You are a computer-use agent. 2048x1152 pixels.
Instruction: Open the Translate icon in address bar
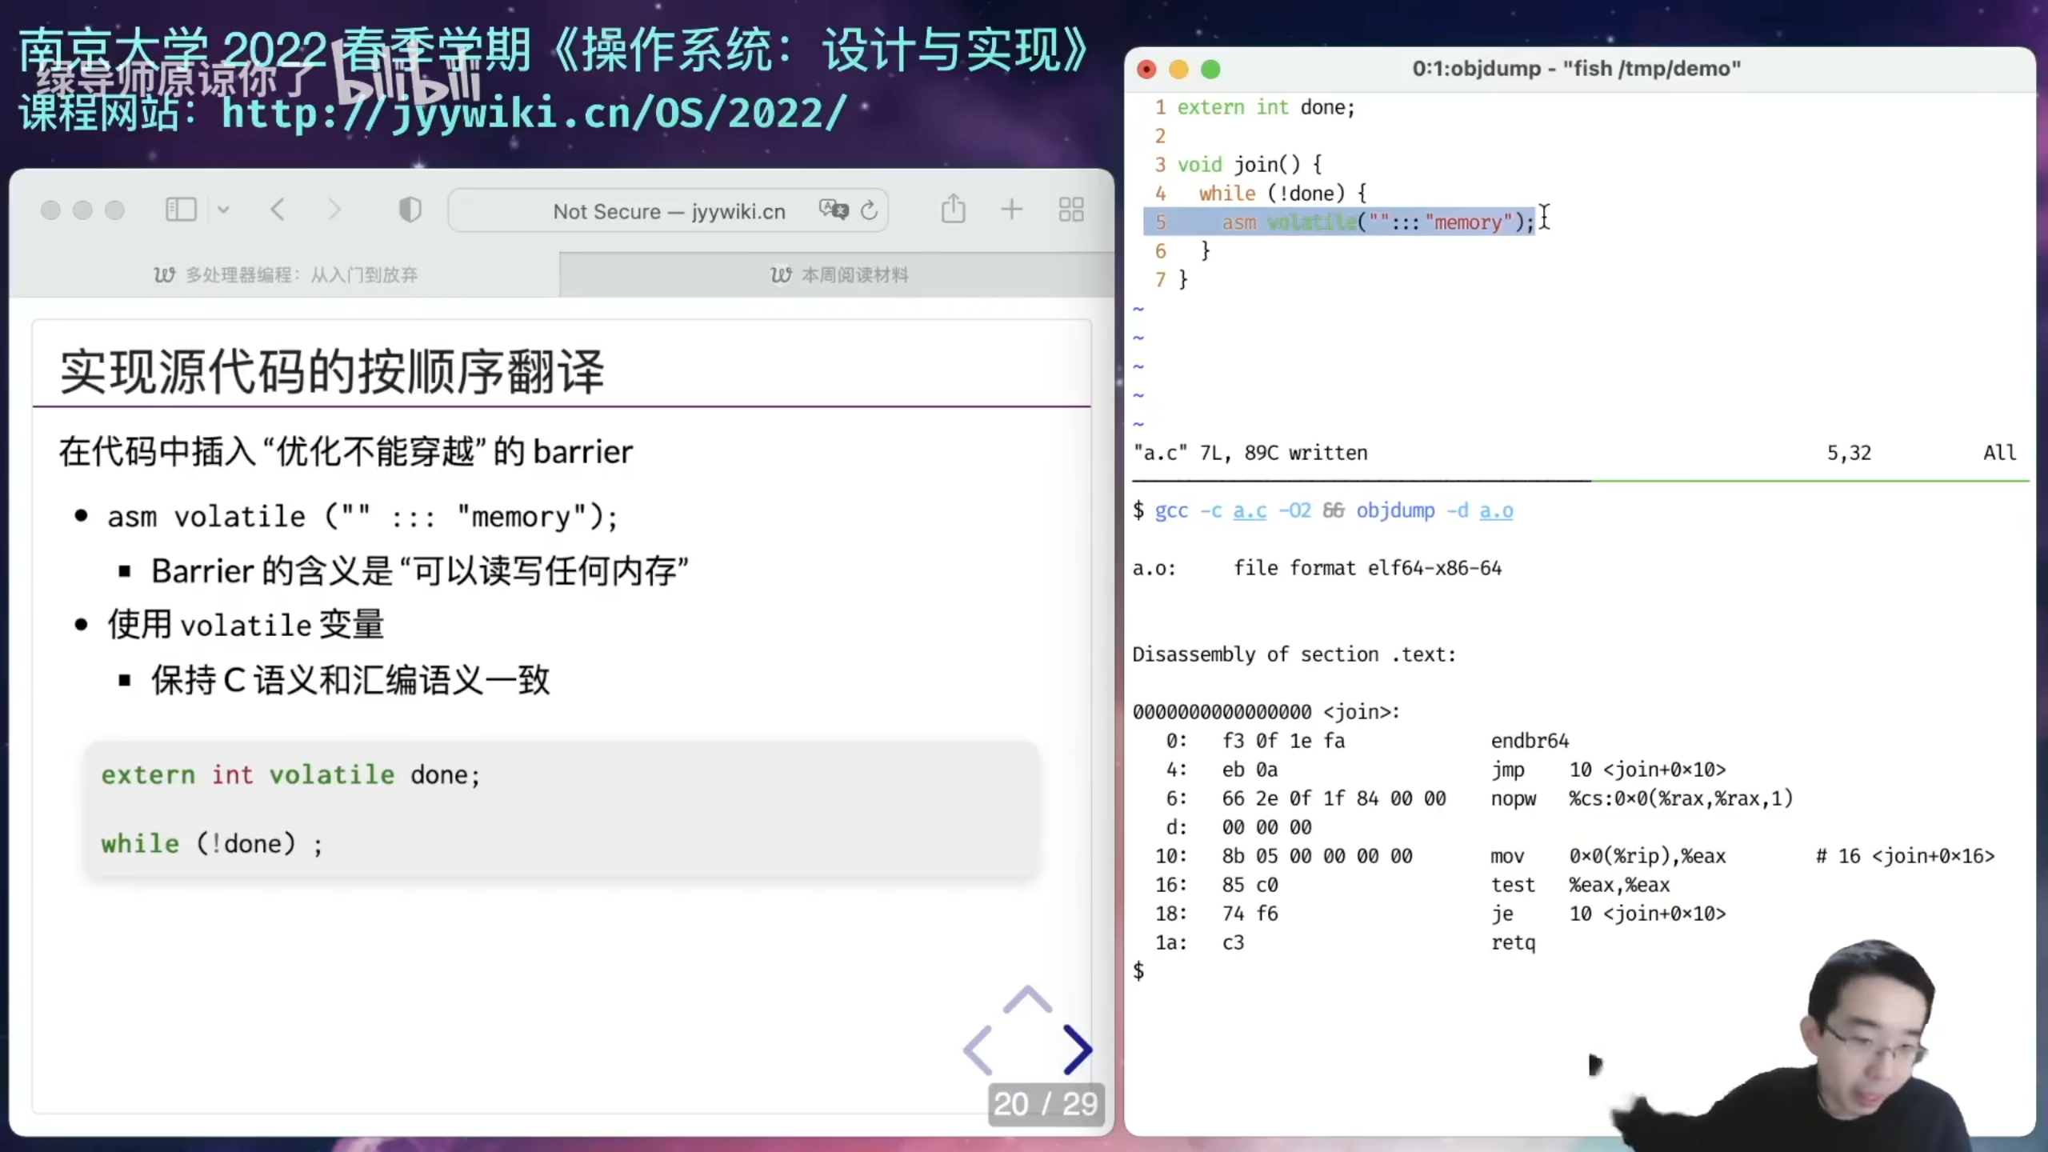coord(832,210)
